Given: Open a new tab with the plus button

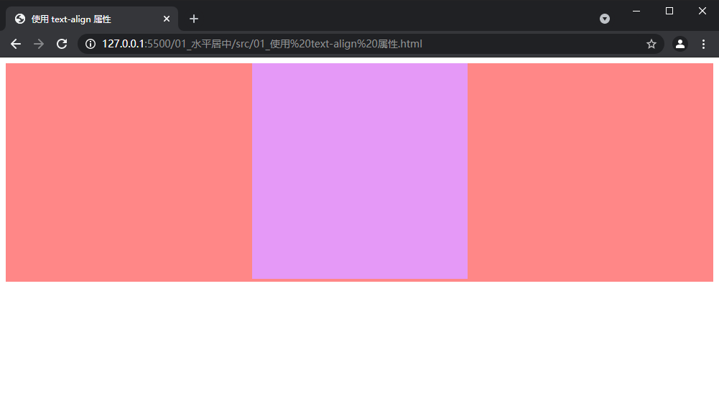Looking at the screenshot, I should (x=193, y=19).
